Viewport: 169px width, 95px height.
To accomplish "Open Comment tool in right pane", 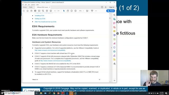I will tap(114, 31).
